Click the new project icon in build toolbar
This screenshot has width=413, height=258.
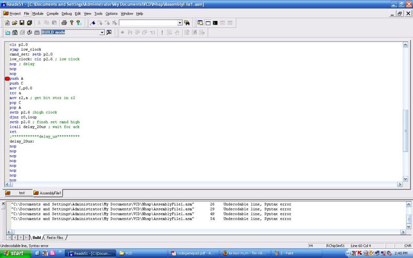pos(7,32)
